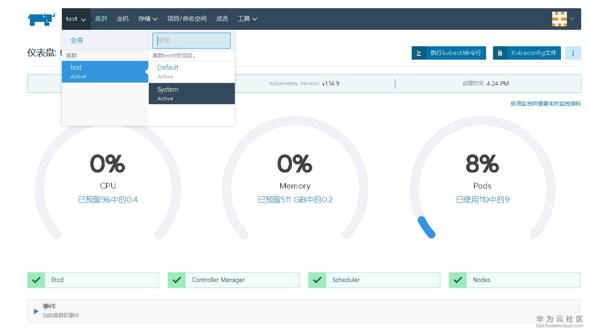The image size is (589, 332).
Task: Click the 已预留511 GiB中的0.2 text
Action: pyautogui.click(x=295, y=200)
